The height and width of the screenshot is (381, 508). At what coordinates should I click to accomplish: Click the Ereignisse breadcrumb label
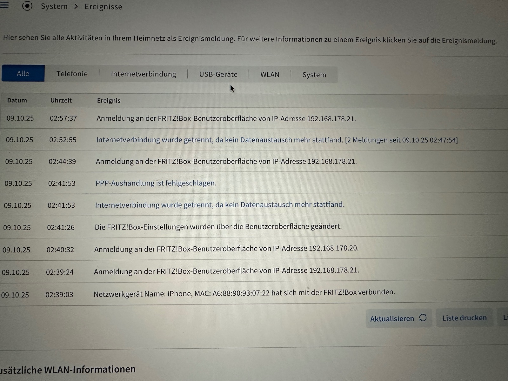click(x=103, y=7)
